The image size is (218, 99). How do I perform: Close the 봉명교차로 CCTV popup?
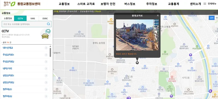(x=158, y=16)
